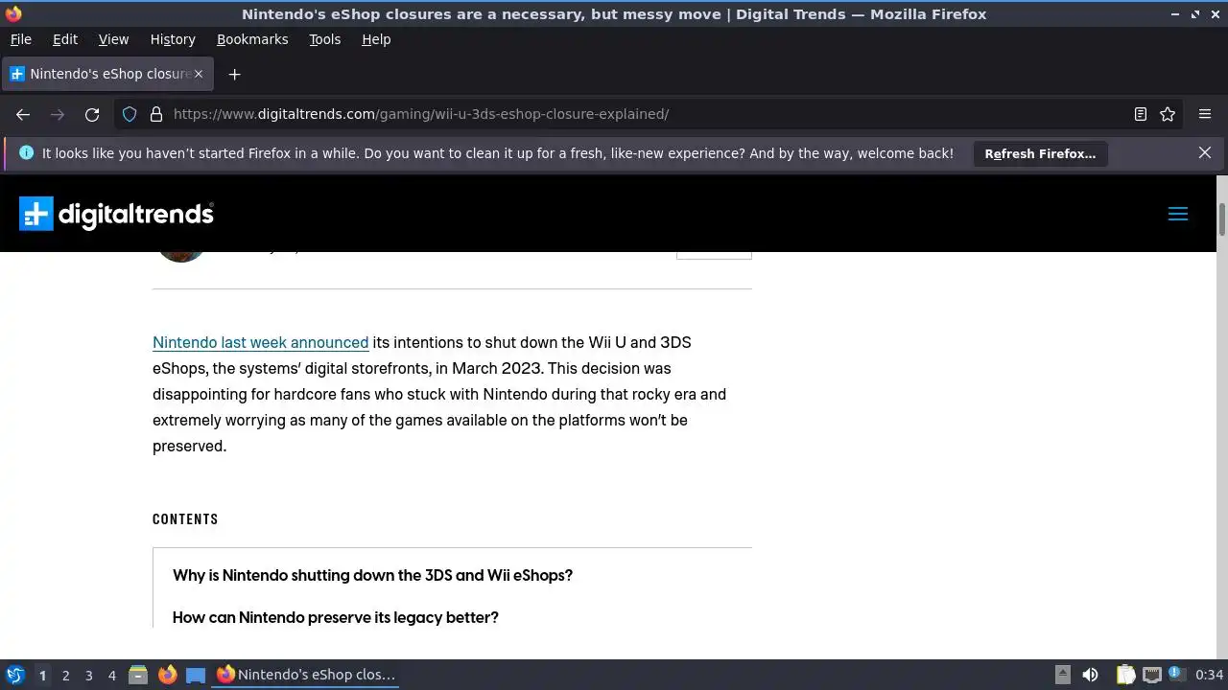
Task: Focus the Nintendo's eShop taskbar window entry
Action: 306,675
